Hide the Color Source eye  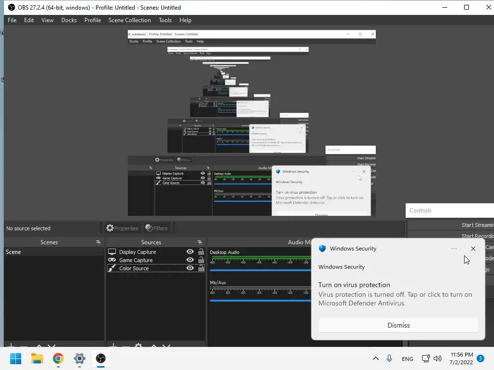[x=190, y=268]
